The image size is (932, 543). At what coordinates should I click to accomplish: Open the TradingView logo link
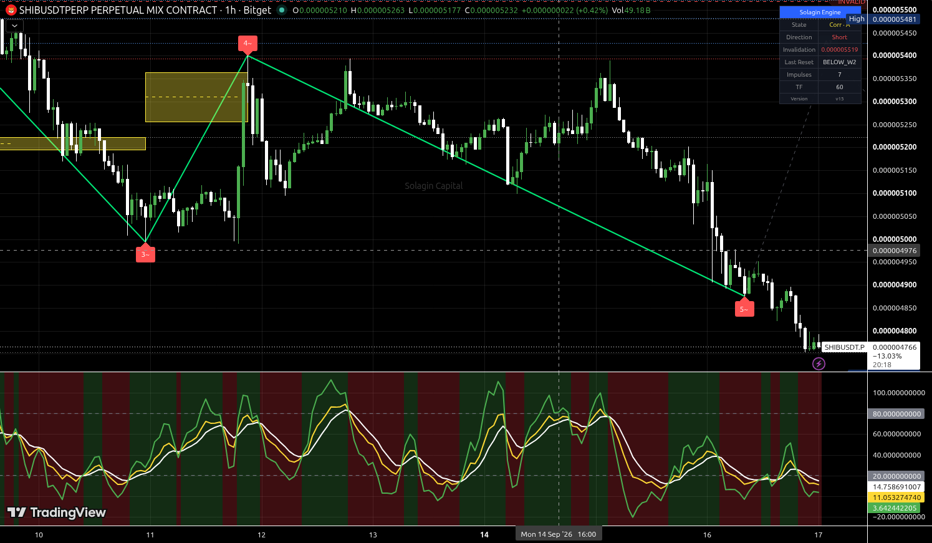point(57,512)
